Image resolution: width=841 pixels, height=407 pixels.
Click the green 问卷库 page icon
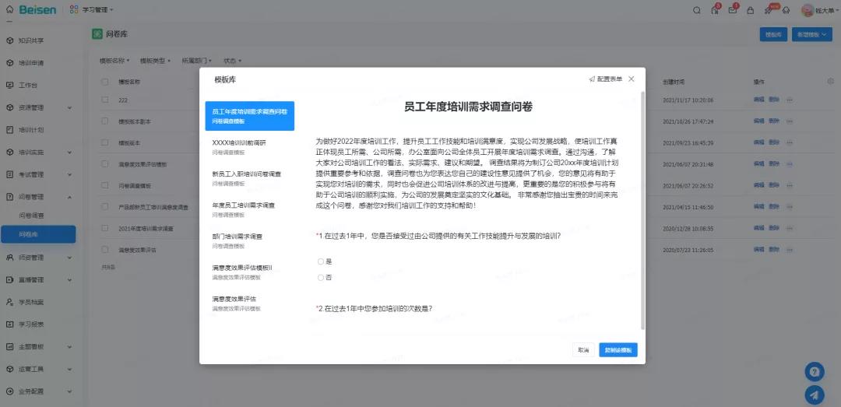[97, 34]
